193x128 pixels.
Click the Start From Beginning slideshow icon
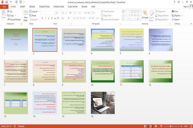(x=21, y=2)
